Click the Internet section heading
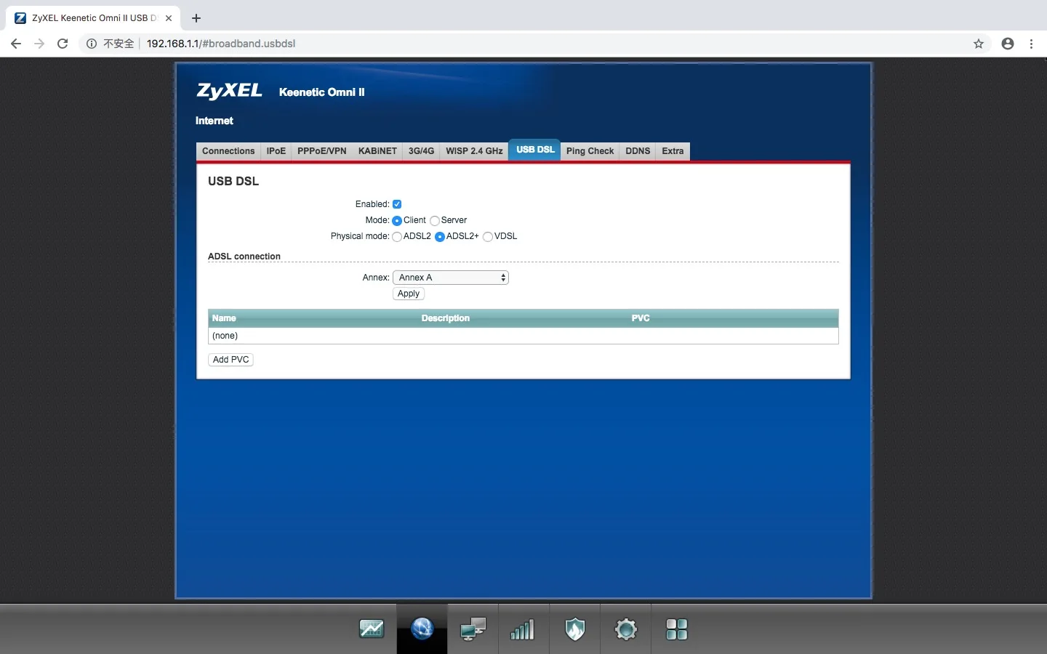1047x654 pixels. 214,121
